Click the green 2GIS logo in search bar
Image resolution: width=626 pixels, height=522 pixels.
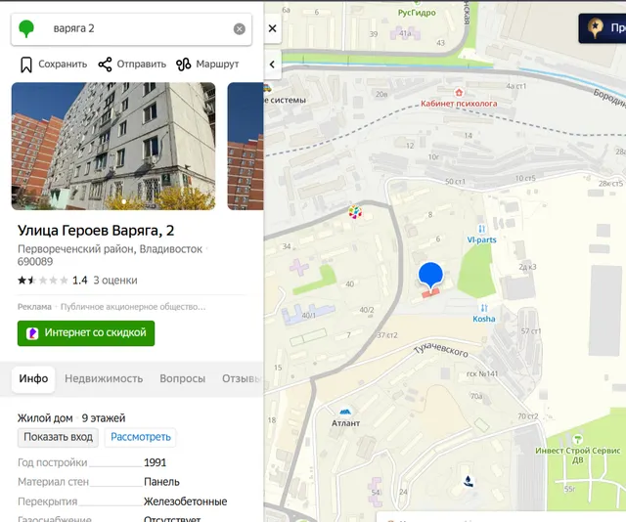[x=26, y=28]
